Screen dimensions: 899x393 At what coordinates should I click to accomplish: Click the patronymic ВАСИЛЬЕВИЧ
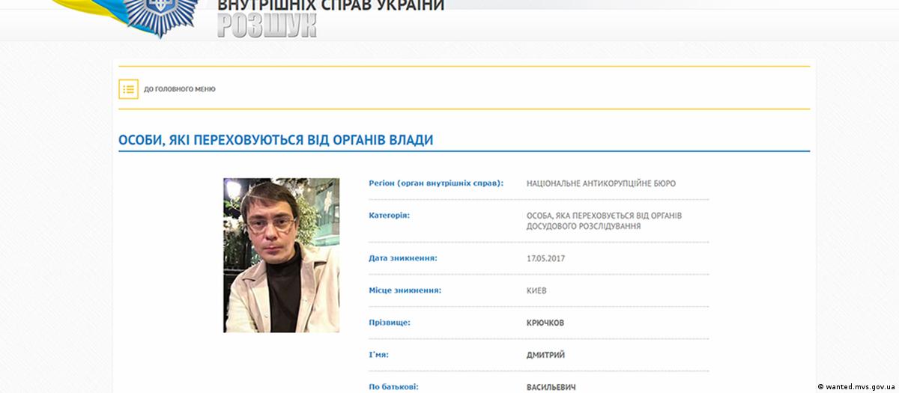(552, 387)
